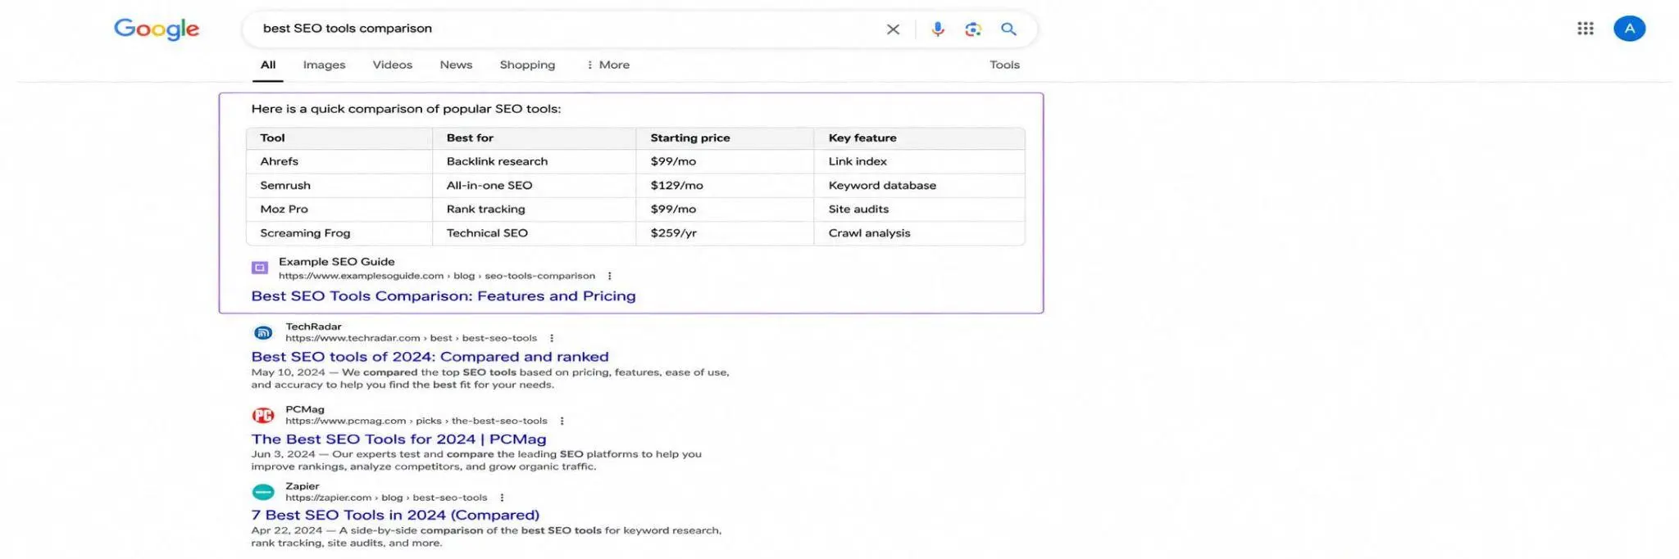Open options menu beside Example SEO Guide URL

pyautogui.click(x=609, y=277)
